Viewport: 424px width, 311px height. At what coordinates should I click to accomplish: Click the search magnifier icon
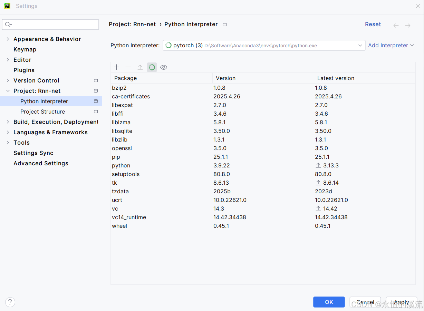(8, 25)
